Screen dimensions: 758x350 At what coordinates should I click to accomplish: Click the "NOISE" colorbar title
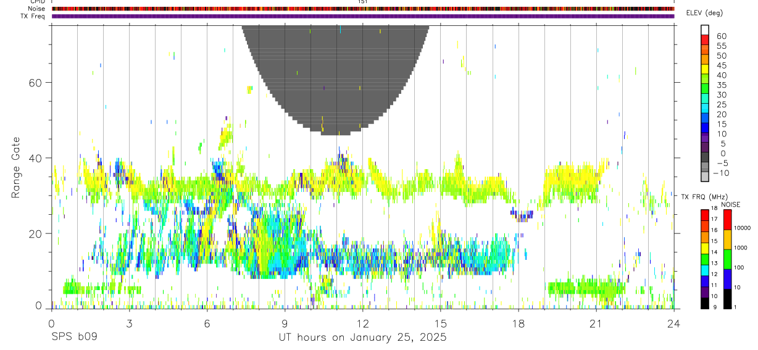730,204
